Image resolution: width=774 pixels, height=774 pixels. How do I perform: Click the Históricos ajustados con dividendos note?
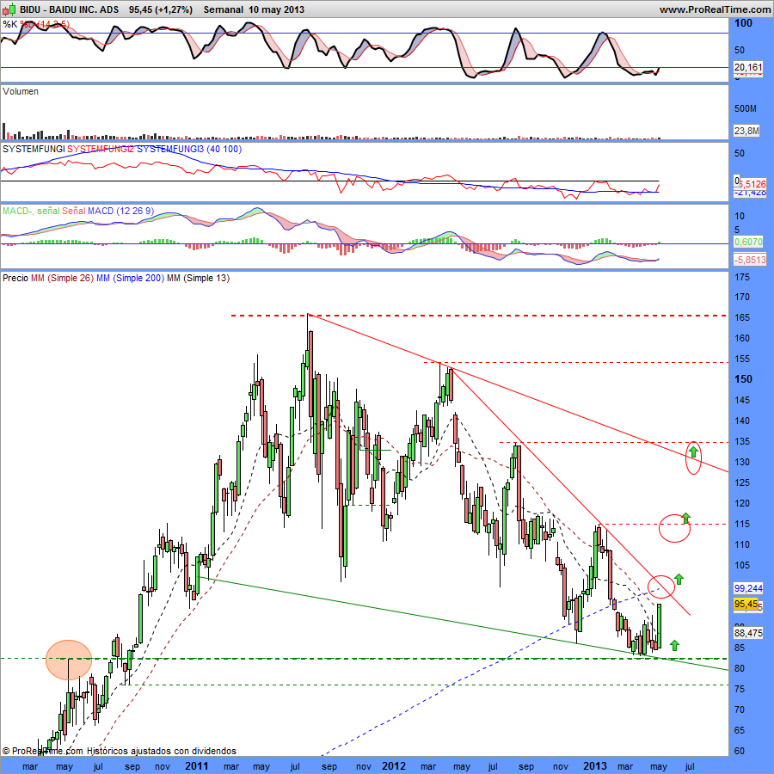click(x=162, y=751)
